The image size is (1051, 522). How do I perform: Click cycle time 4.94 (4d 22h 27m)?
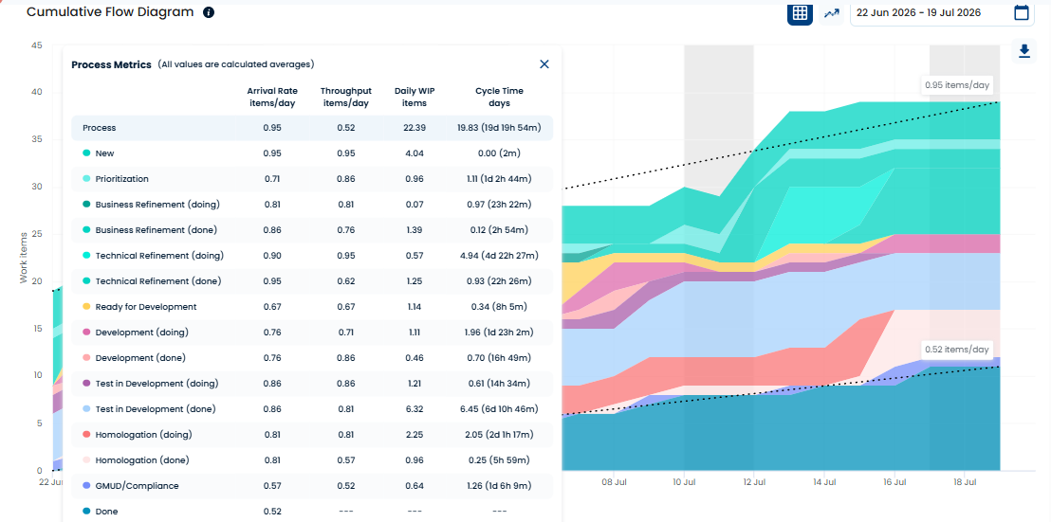[x=499, y=255]
